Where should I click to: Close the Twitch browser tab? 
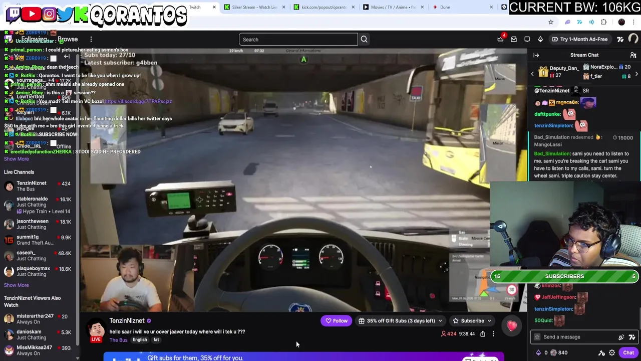coord(214,7)
